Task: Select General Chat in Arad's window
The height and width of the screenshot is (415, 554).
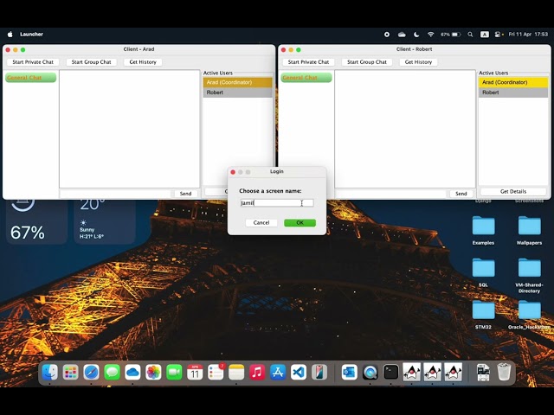Action: coord(31,78)
